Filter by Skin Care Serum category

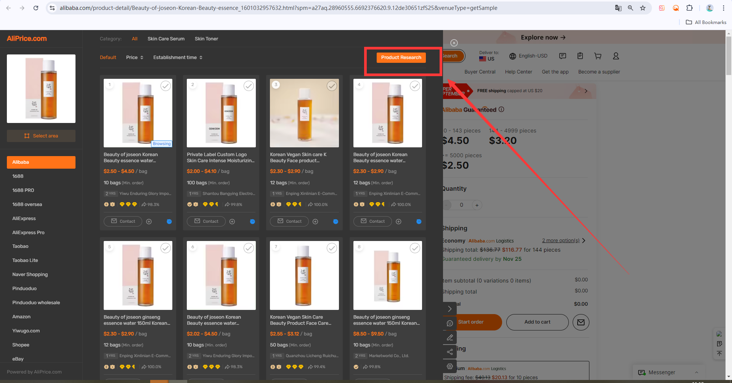click(x=166, y=39)
